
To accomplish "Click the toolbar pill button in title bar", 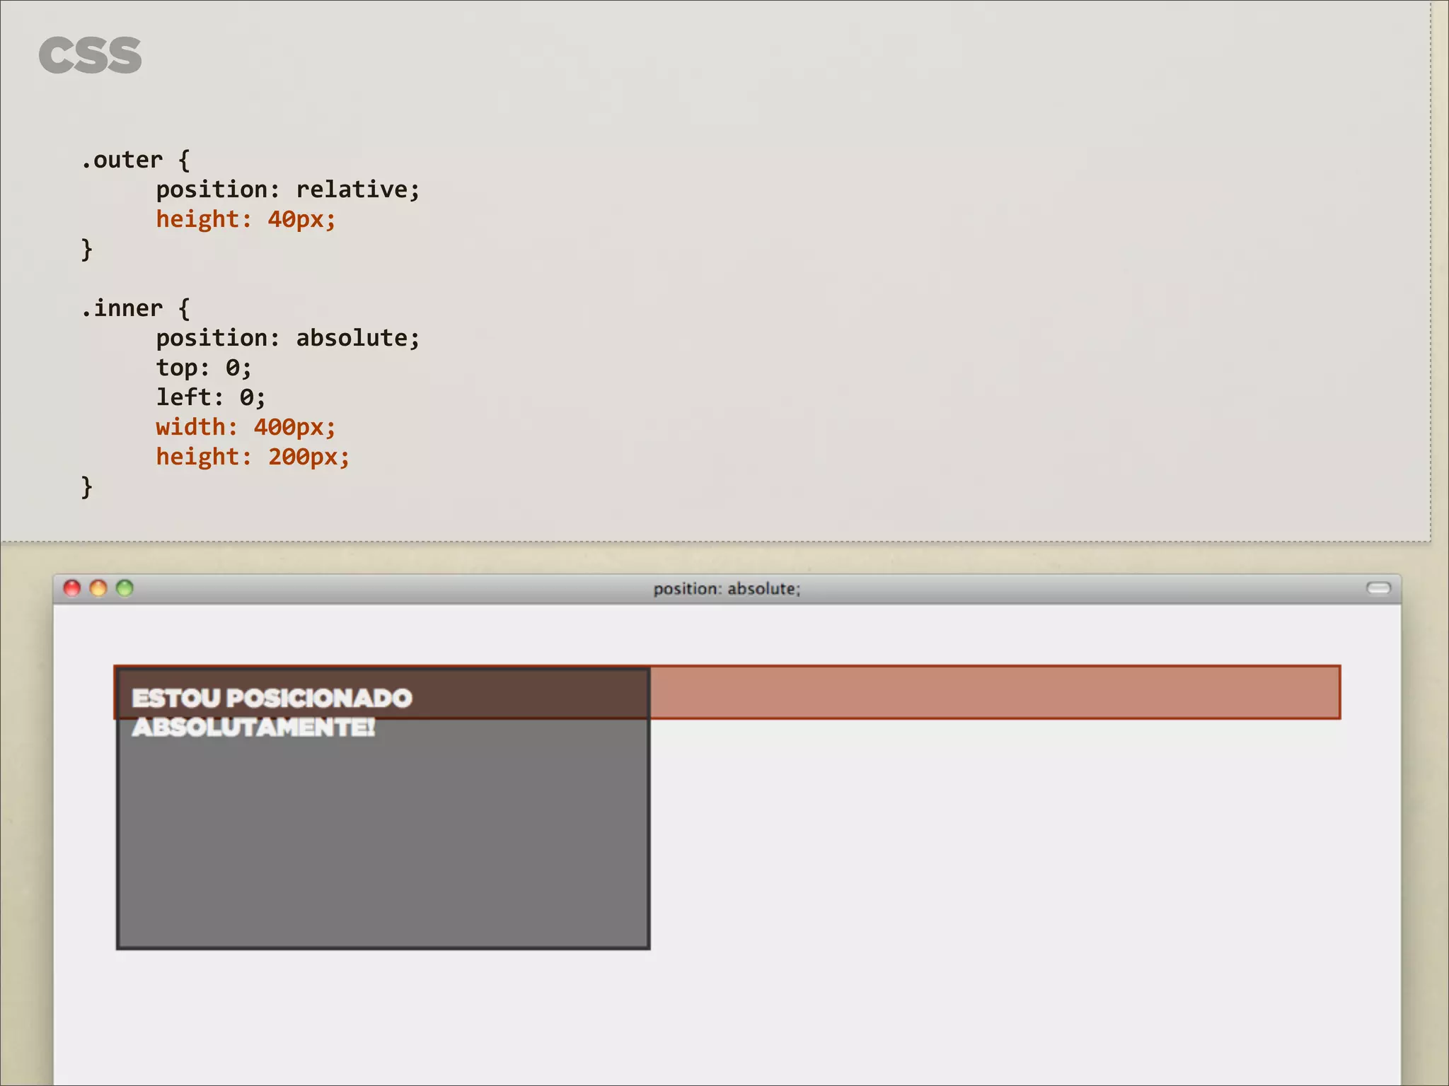I will (1378, 588).
